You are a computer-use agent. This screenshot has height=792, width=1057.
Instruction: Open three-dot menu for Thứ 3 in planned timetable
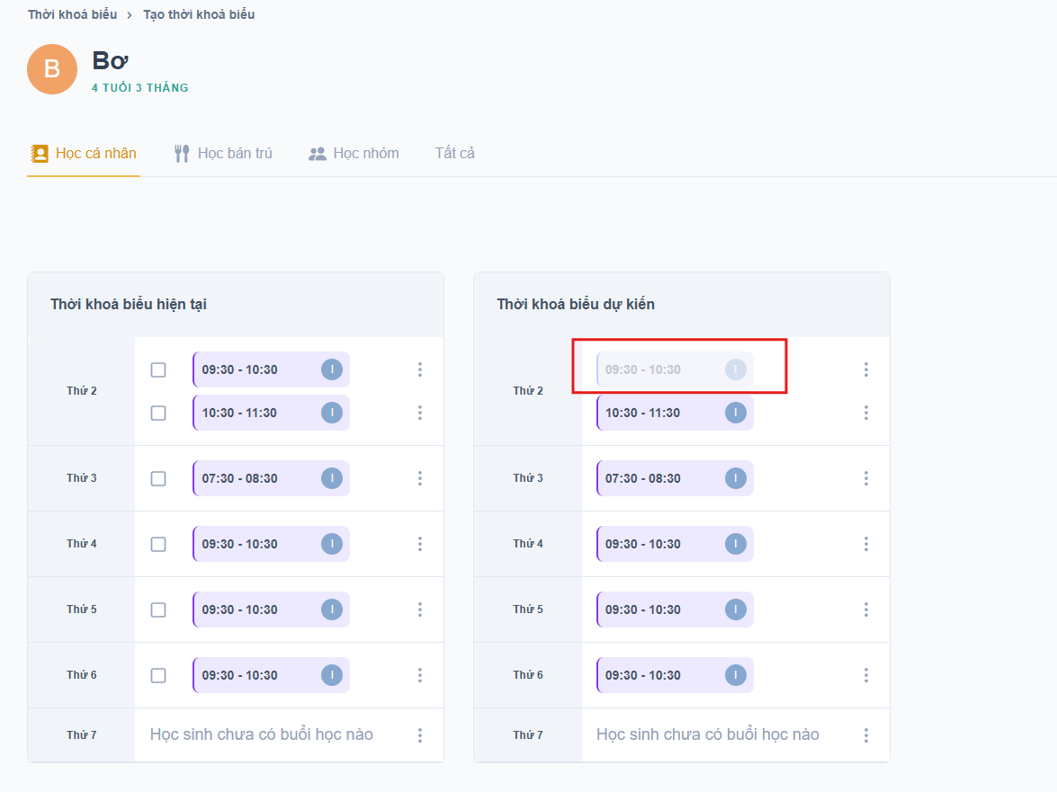(866, 478)
